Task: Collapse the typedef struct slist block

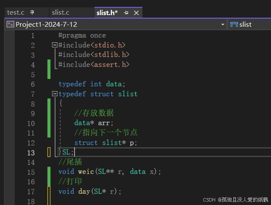Action: click(55, 94)
